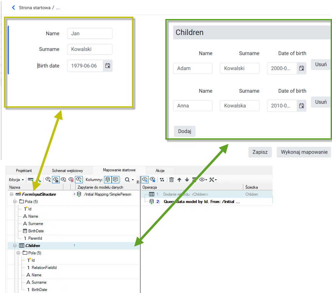
Task: Move the operation down with arrow icon
Action: click(x=187, y=180)
